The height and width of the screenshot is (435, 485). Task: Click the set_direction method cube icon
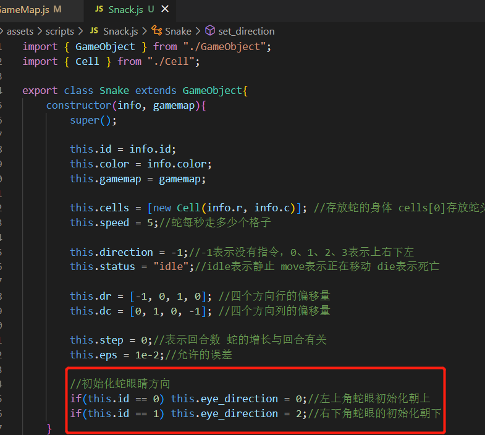(x=210, y=31)
